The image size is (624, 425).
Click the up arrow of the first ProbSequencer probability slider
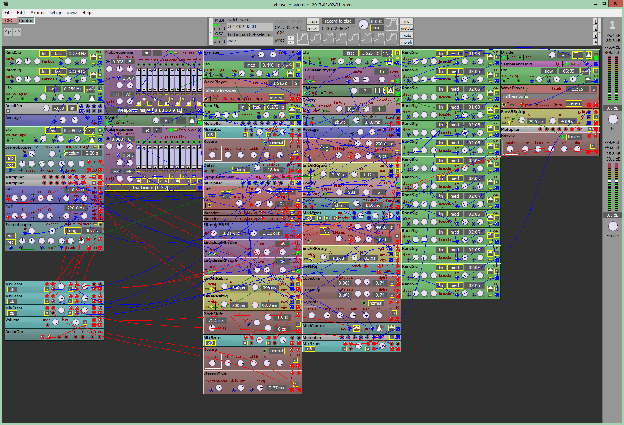[x=138, y=71]
